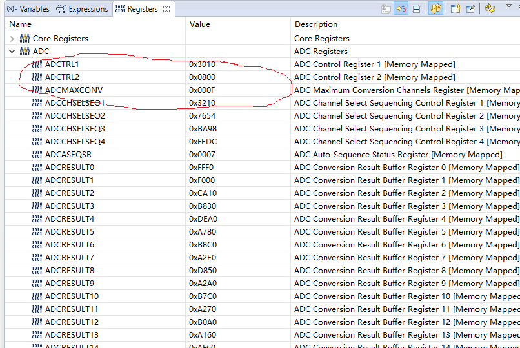Switch to the Variables tab
This screenshot has width=520, height=348.
click(x=28, y=9)
